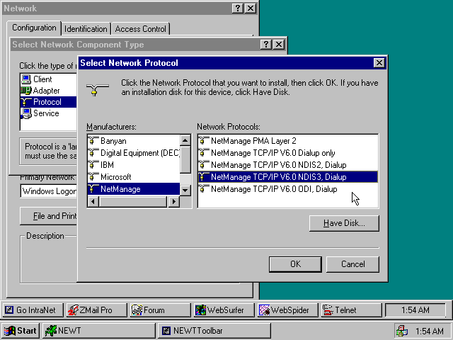Click icon beside TCP/IP V6.0 Dialup only

(x=204, y=153)
